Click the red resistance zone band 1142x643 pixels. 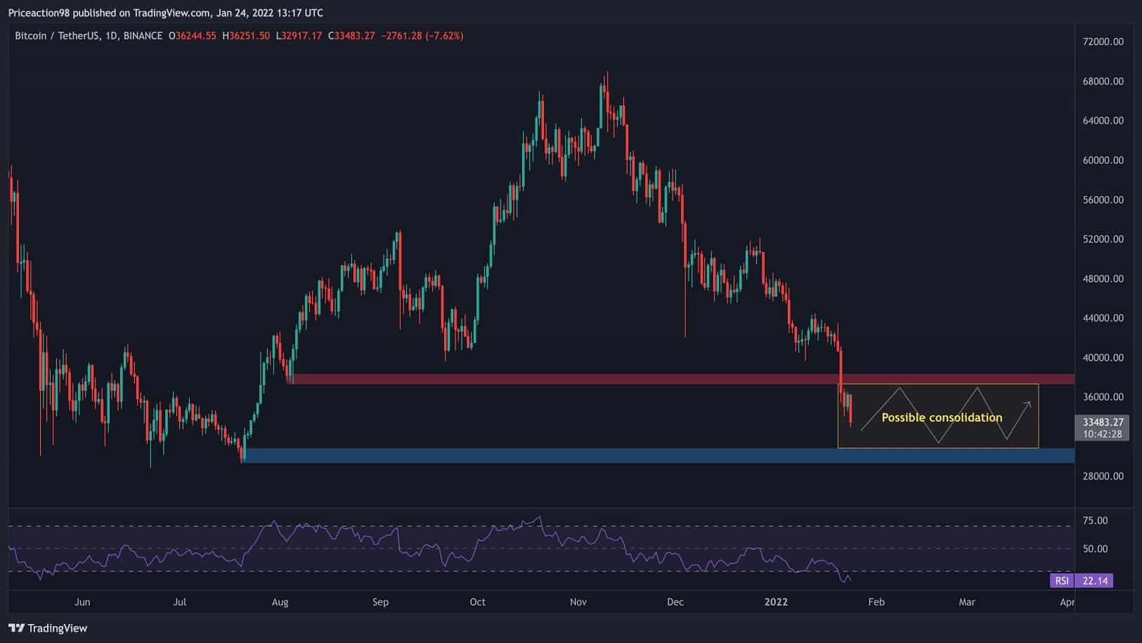click(680, 379)
